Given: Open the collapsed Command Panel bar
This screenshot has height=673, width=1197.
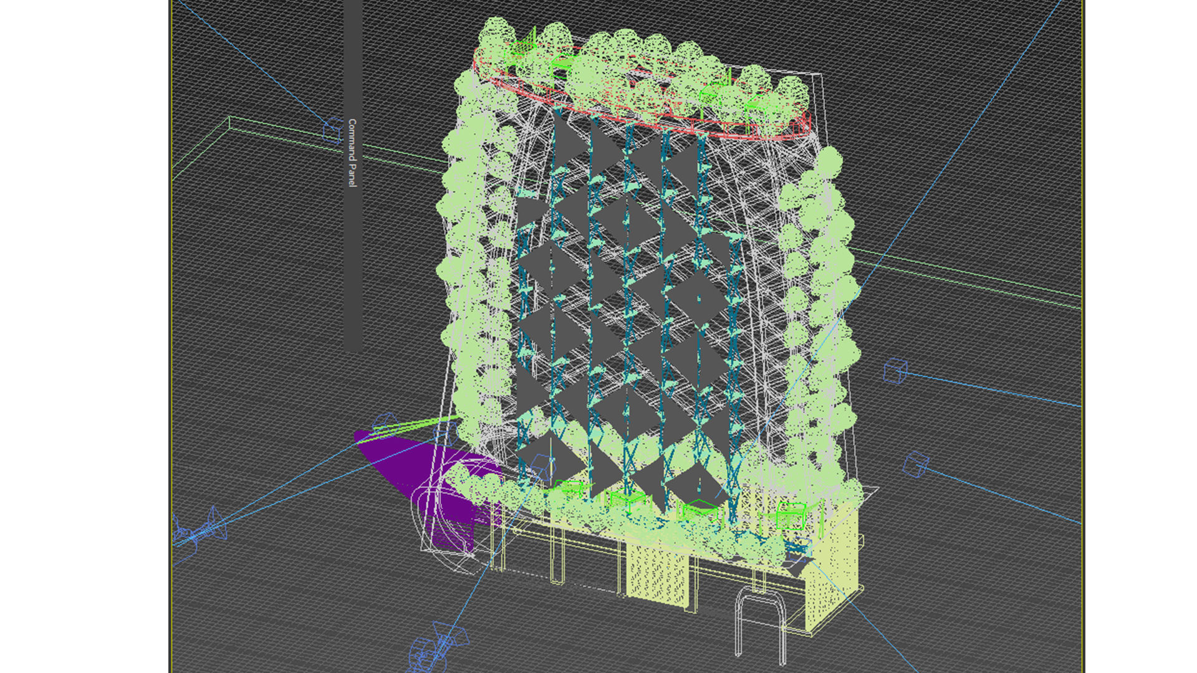Looking at the screenshot, I should (x=353, y=176).
